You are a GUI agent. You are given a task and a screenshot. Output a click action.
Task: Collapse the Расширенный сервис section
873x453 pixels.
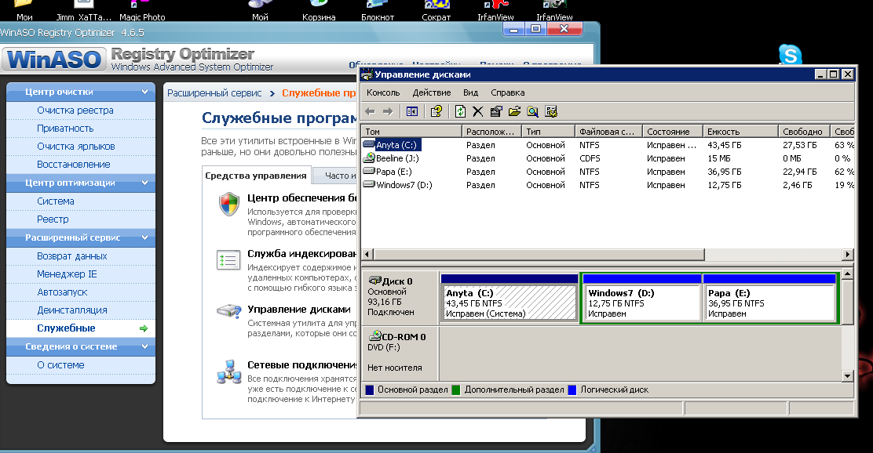(144, 237)
